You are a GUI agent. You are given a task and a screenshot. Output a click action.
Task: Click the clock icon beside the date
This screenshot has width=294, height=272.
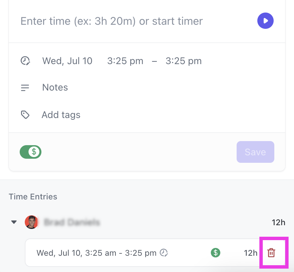[25, 61]
